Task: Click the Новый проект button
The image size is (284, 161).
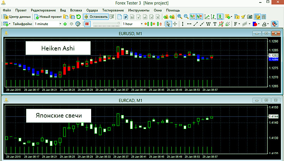Action: tap(48, 16)
